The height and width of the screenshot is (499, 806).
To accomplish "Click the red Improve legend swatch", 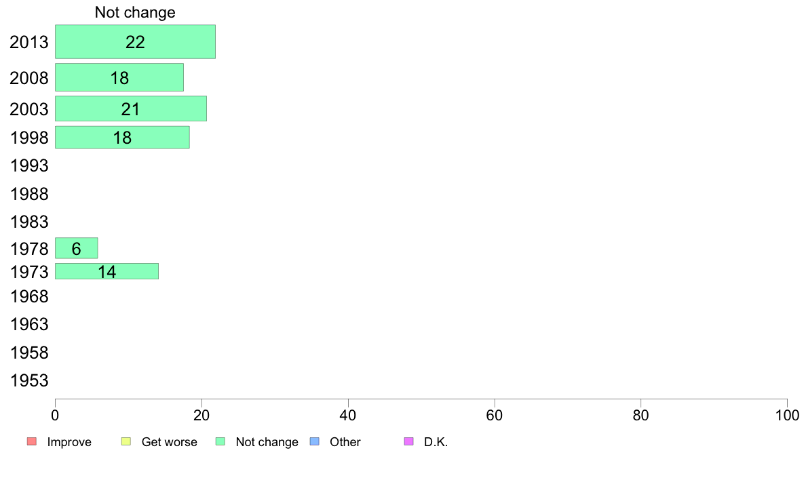I will coord(32,441).
